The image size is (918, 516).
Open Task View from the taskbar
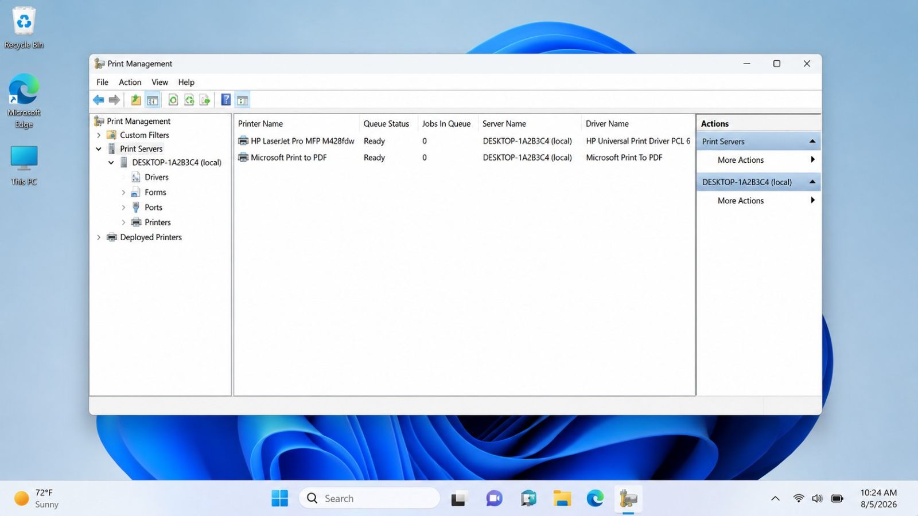[x=458, y=498]
